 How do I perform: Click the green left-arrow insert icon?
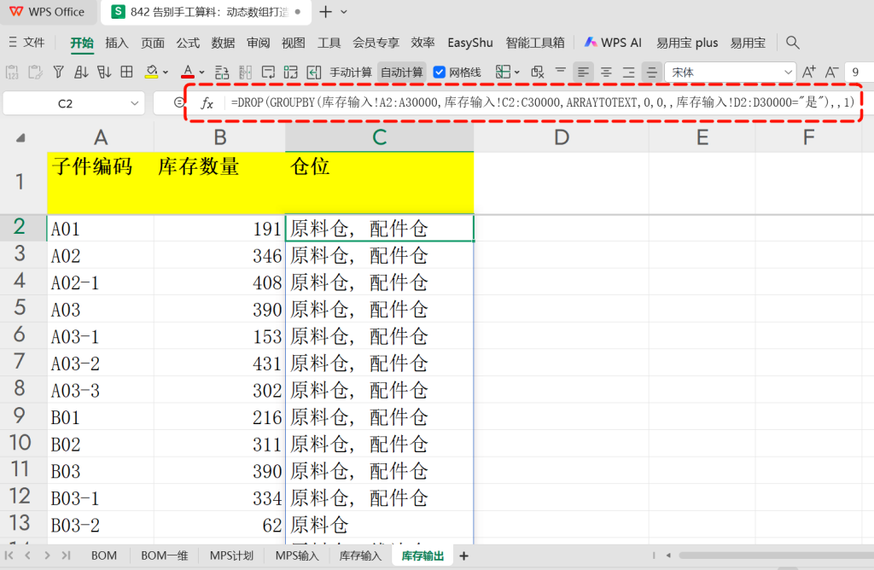(x=314, y=72)
